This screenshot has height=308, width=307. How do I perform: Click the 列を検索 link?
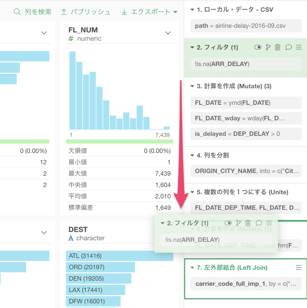tap(38, 12)
